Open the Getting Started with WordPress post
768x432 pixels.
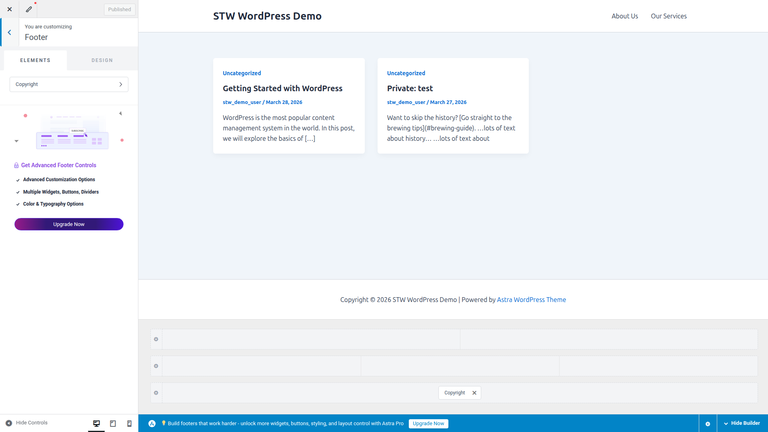point(282,88)
